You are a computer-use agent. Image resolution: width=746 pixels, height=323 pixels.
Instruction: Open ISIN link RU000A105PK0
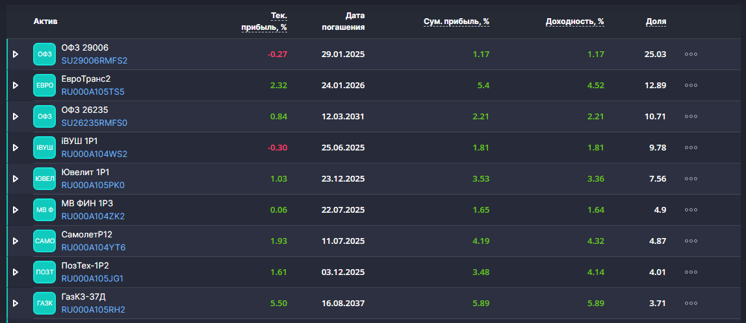(x=94, y=185)
